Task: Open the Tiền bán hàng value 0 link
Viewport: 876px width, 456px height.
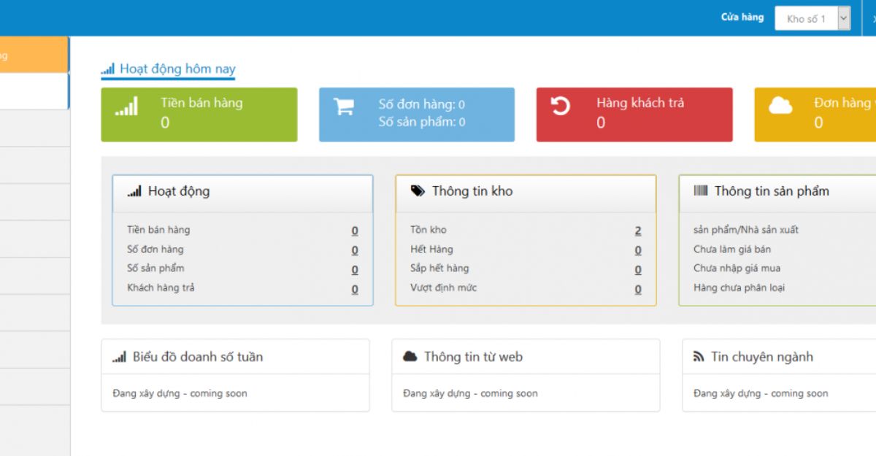Action: pos(355,231)
